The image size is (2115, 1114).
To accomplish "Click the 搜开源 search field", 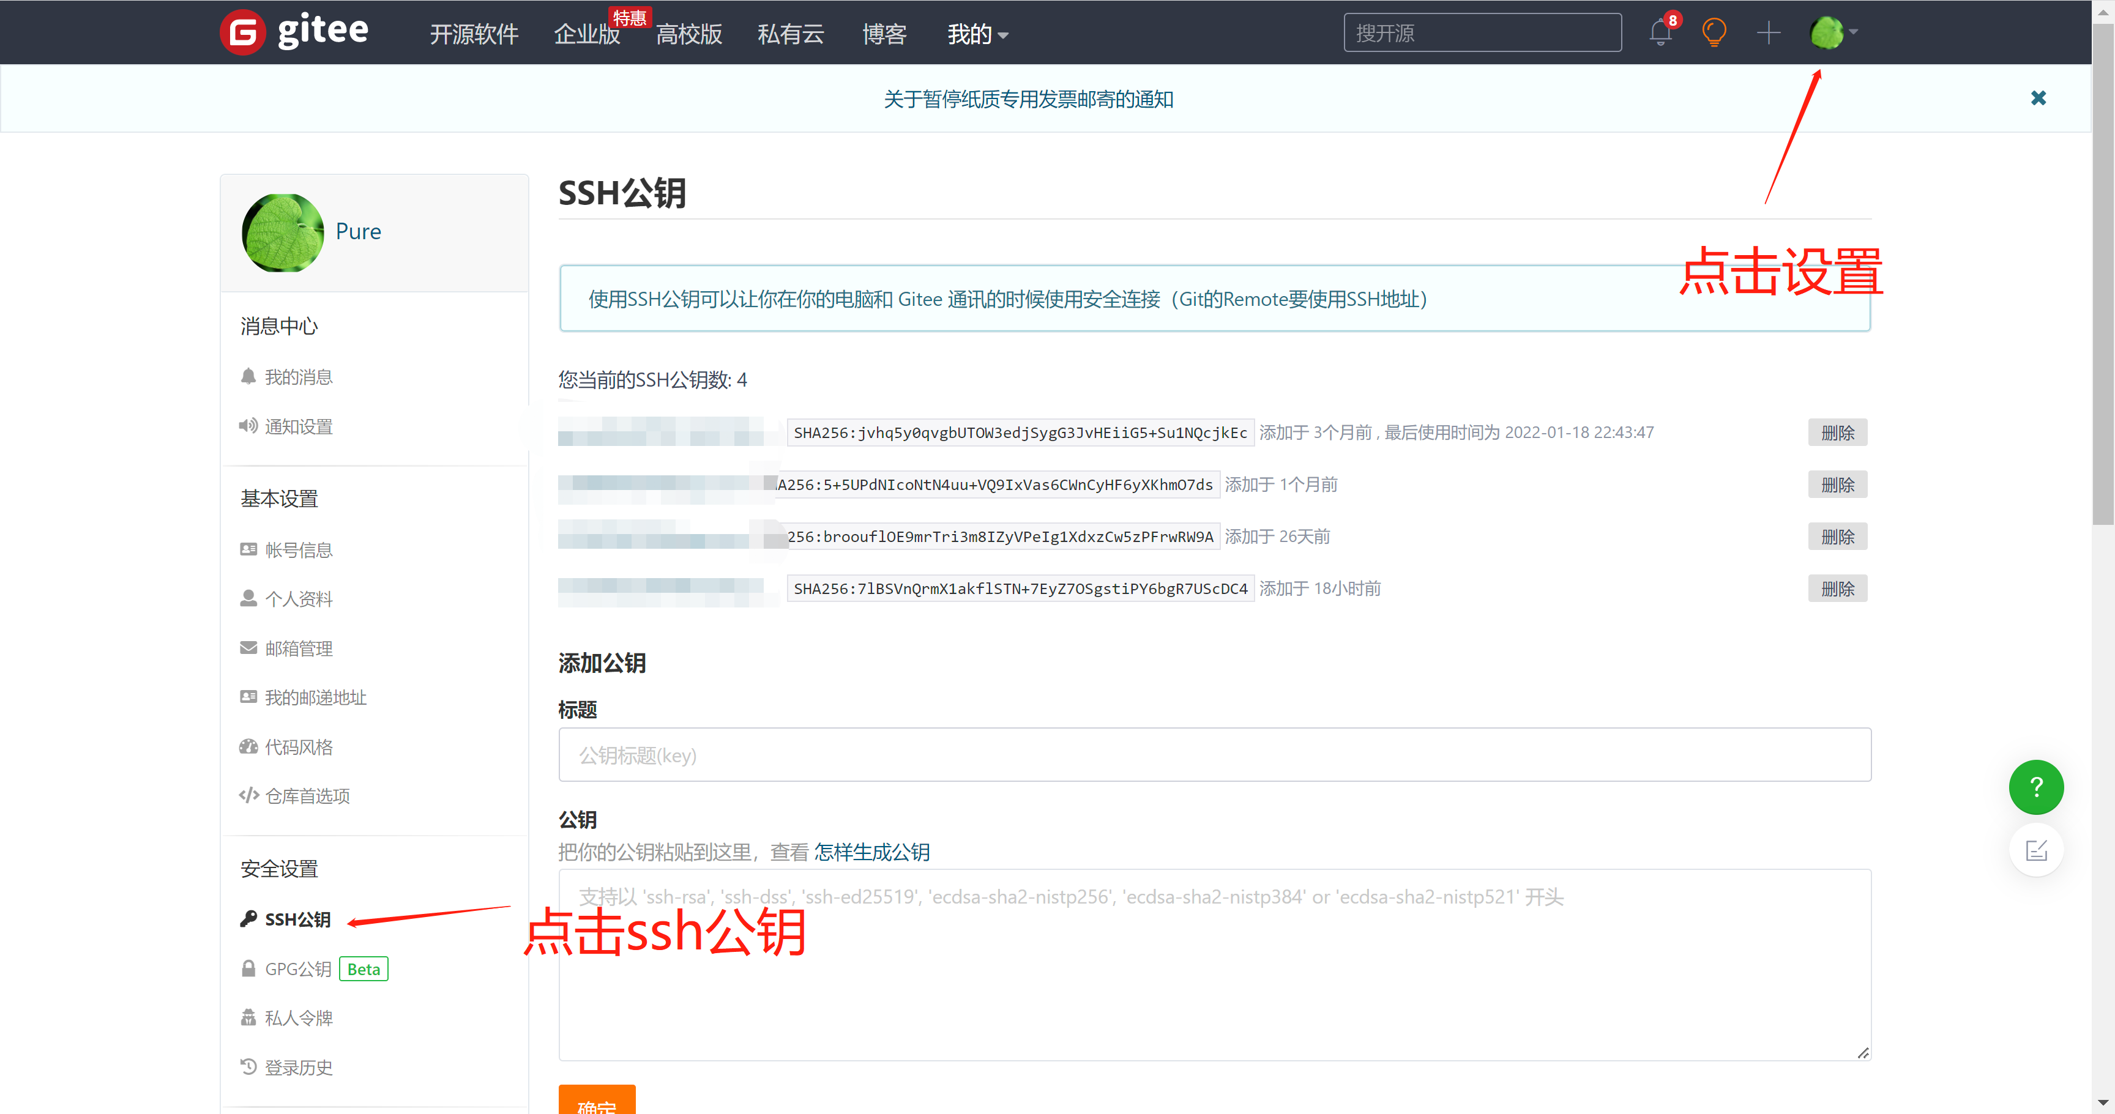I will click(x=1482, y=33).
